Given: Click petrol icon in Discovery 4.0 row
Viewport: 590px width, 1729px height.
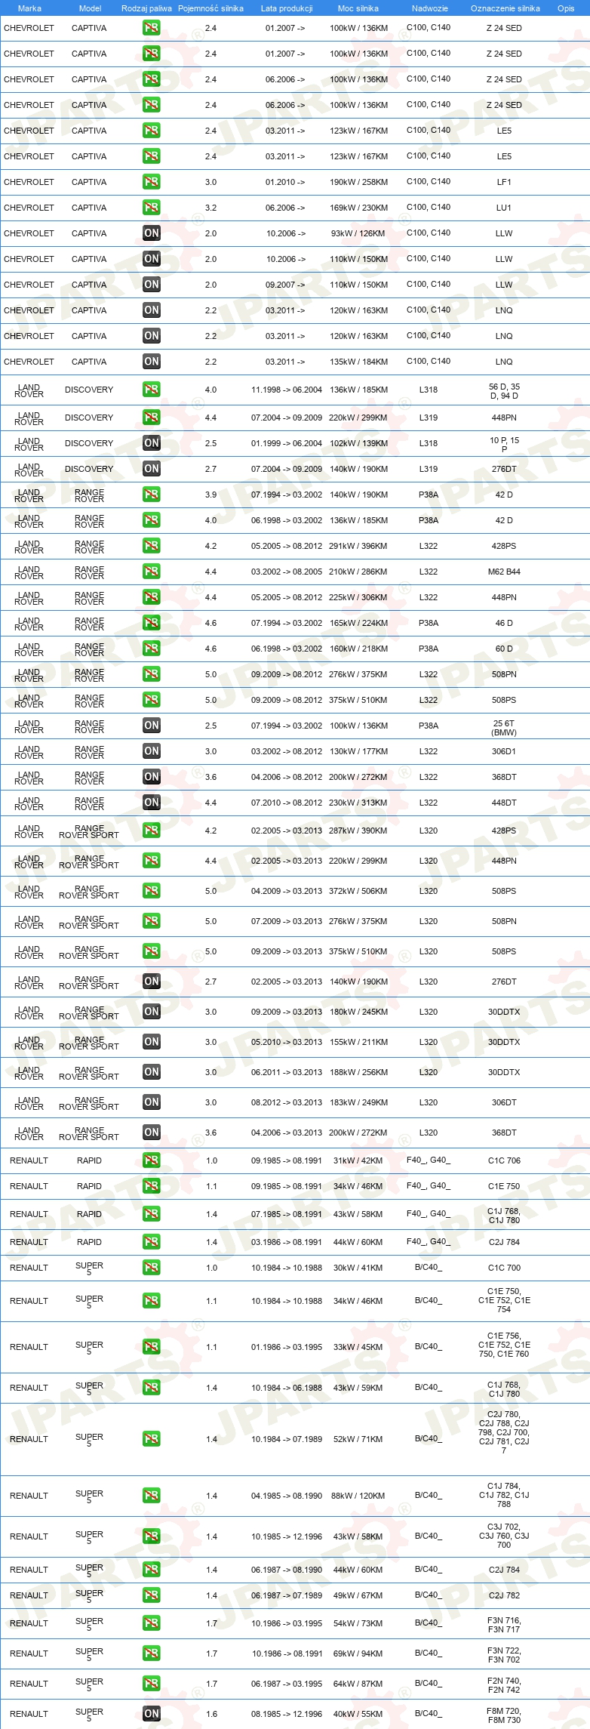Looking at the screenshot, I should point(151,390).
